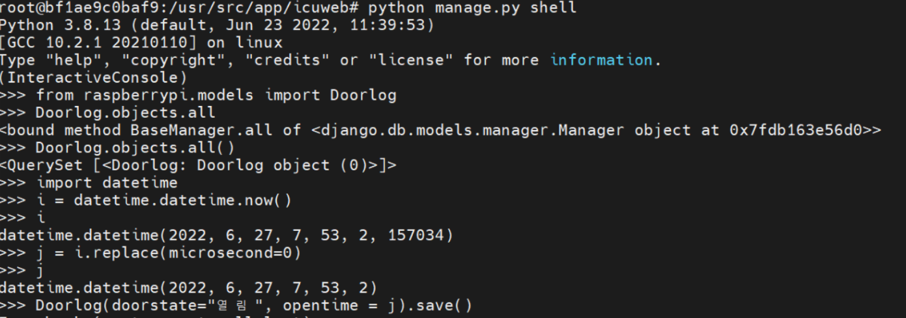Click the datetime output ending in 53, 2)

tap(188, 288)
